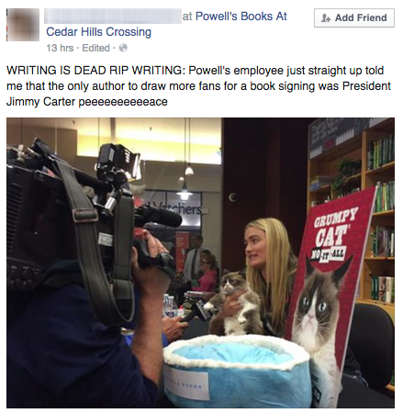Open the Powell's Books At location link
403x413 pixels.
click(x=241, y=17)
